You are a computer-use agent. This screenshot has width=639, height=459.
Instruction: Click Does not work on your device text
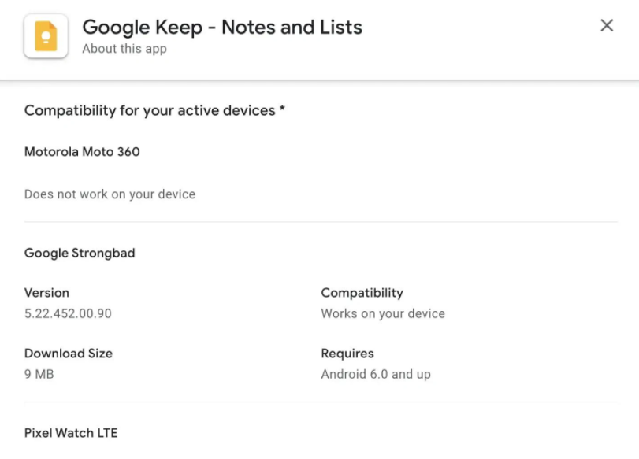[110, 194]
